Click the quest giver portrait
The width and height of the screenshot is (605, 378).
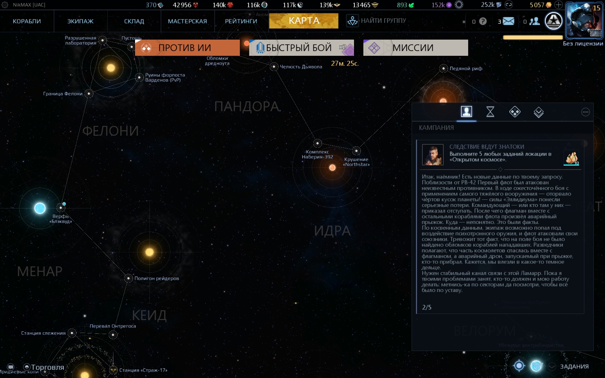[433, 155]
